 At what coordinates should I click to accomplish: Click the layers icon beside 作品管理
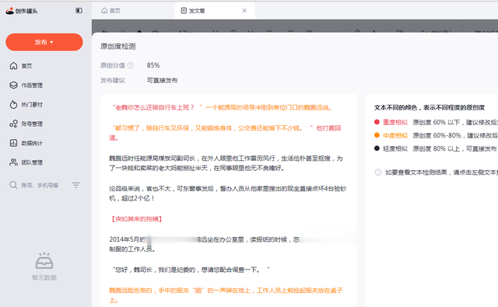13,85
